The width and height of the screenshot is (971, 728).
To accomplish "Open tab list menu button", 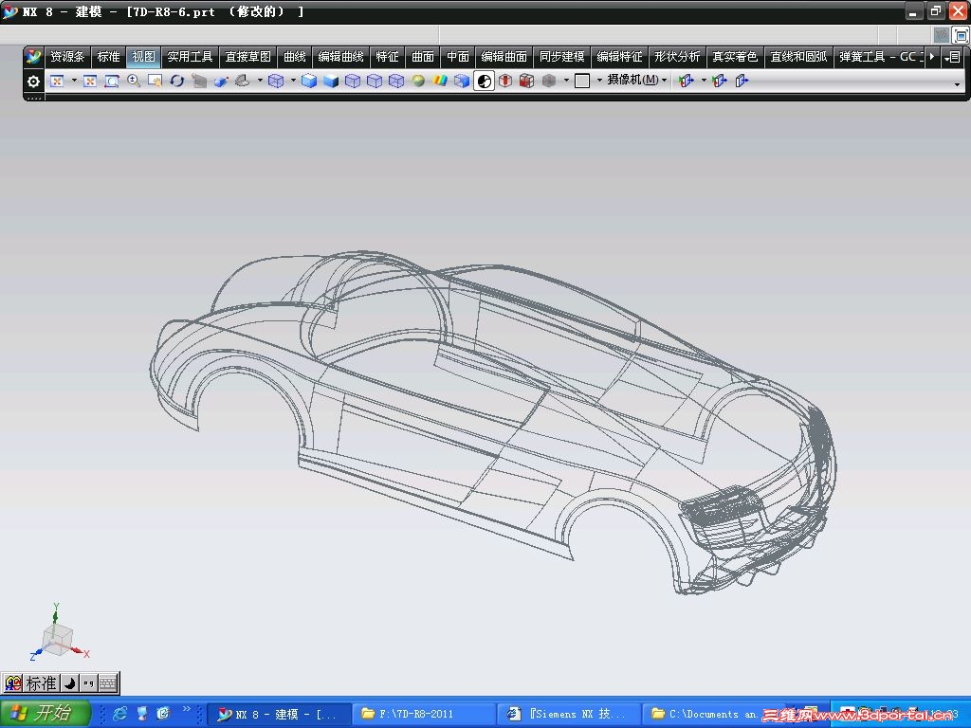I will click(954, 57).
